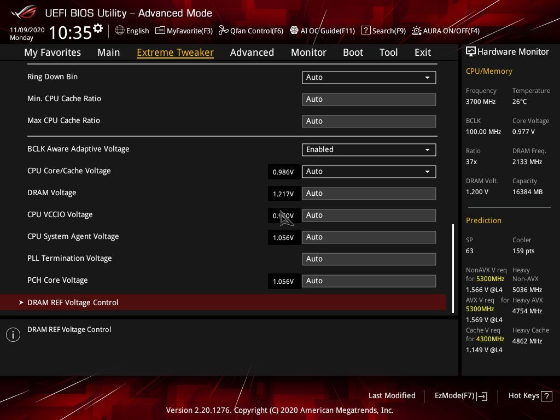This screenshot has width=560, height=420.
Task: Toggle AURA ON/OFF(F4) light icon
Action: pos(416,31)
